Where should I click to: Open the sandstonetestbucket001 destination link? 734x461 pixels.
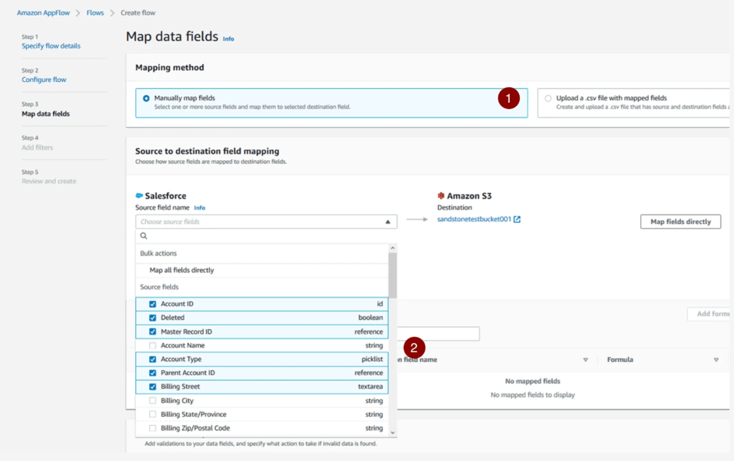pos(474,219)
